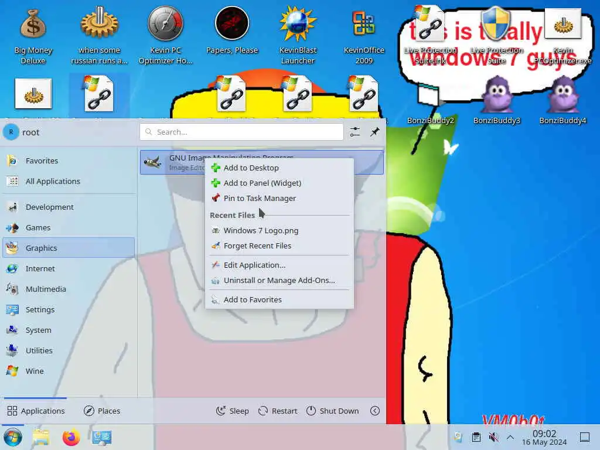Image resolution: width=600 pixels, height=450 pixels.
Task: Click inside the Search field
Action: pyautogui.click(x=241, y=132)
